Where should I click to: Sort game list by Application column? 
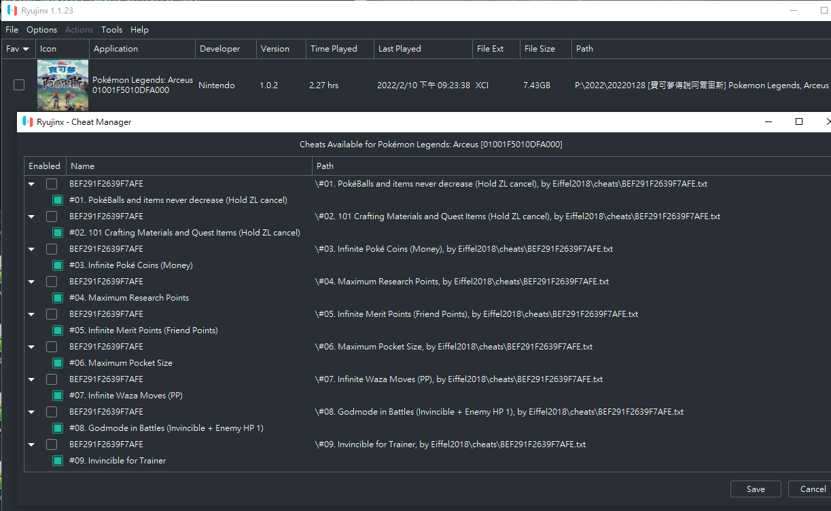click(142, 49)
